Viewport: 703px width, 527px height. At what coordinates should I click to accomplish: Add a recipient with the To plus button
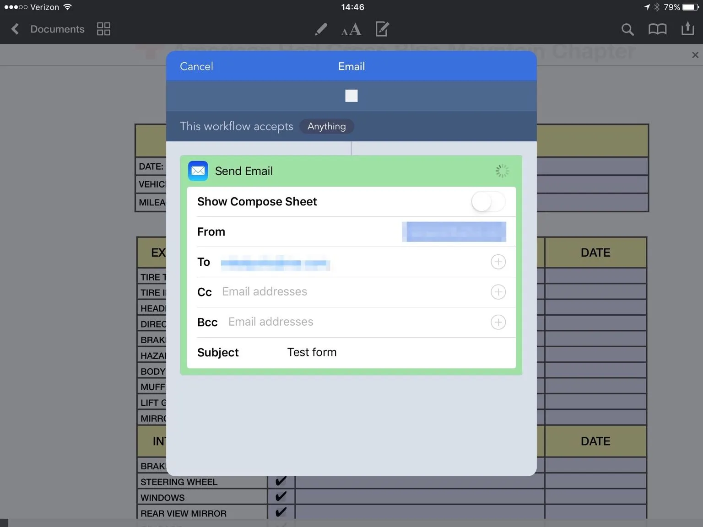(x=498, y=262)
